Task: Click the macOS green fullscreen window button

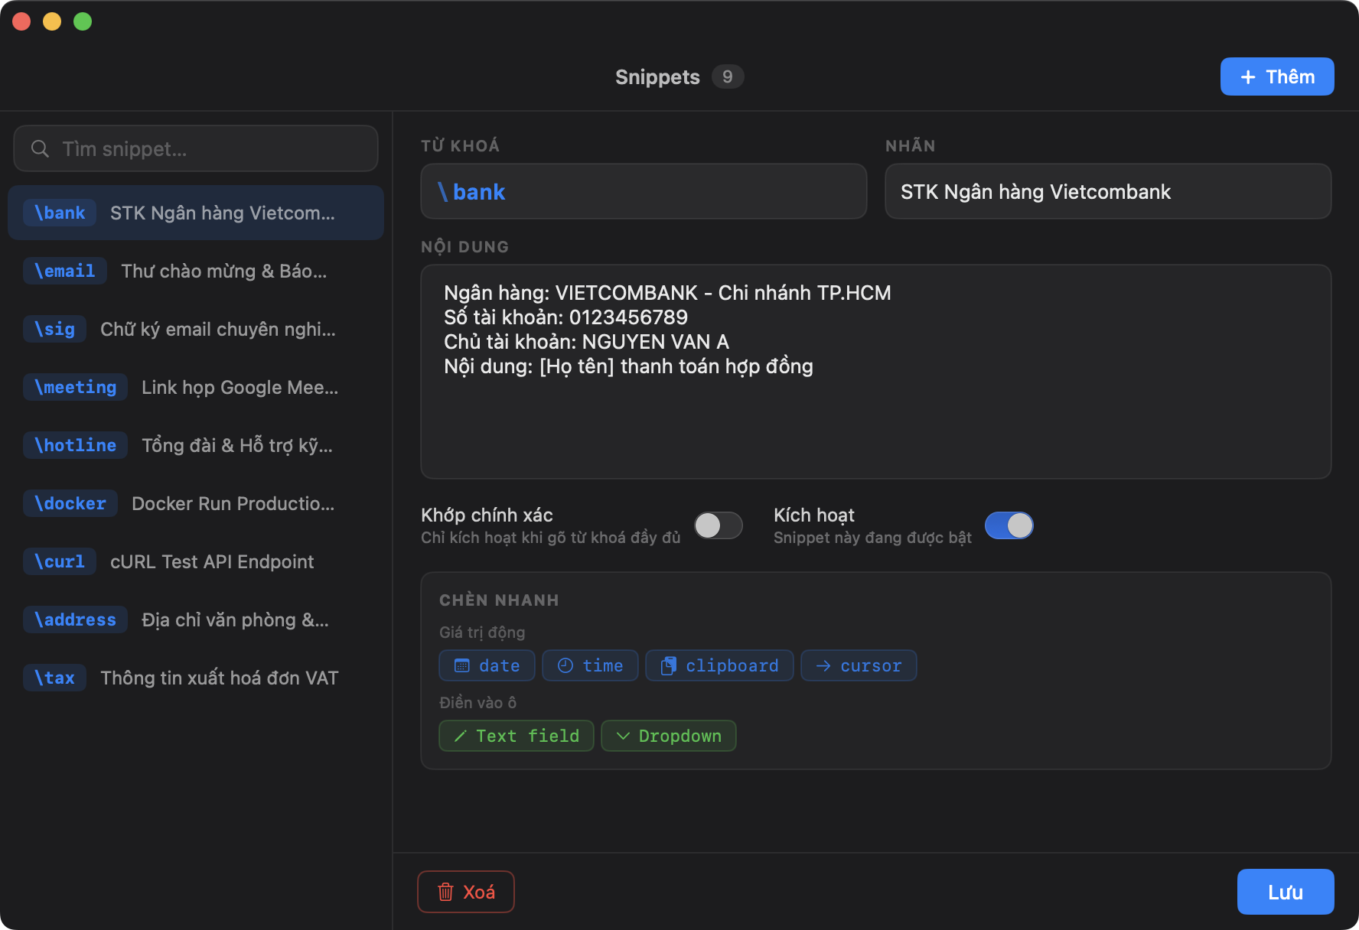Action: coord(83,21)
